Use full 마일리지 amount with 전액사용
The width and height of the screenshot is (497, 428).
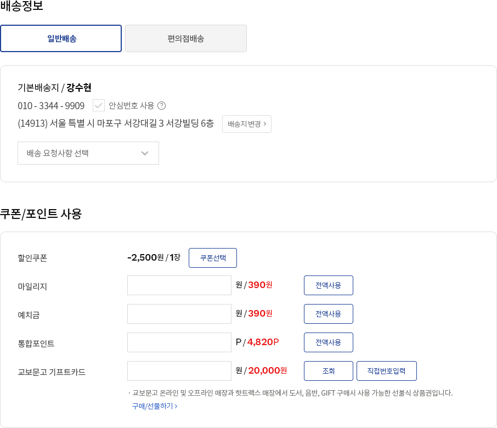(x=328, y=285)
